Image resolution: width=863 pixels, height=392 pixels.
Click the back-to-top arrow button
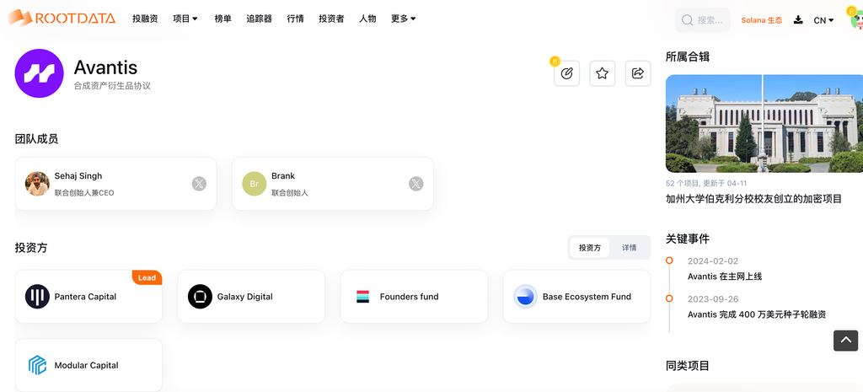846,341
